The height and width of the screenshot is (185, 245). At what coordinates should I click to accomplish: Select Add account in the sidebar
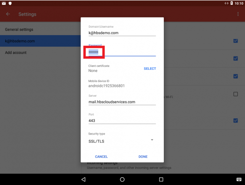click(40, 53)
